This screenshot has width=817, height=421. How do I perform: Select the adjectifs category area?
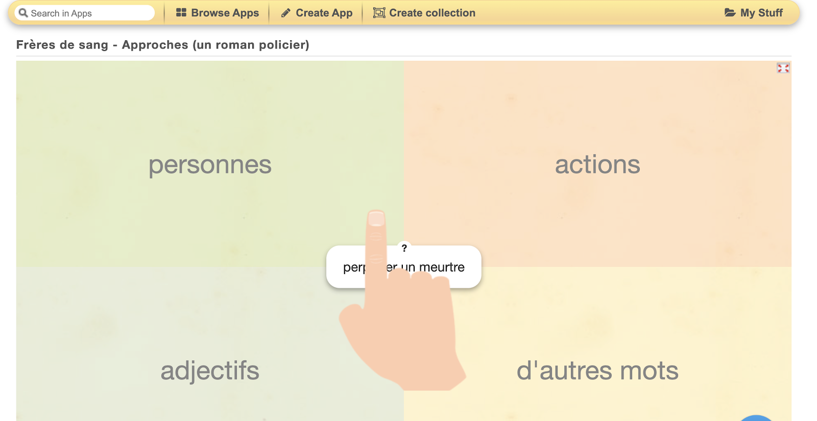[x=210, y=344]
